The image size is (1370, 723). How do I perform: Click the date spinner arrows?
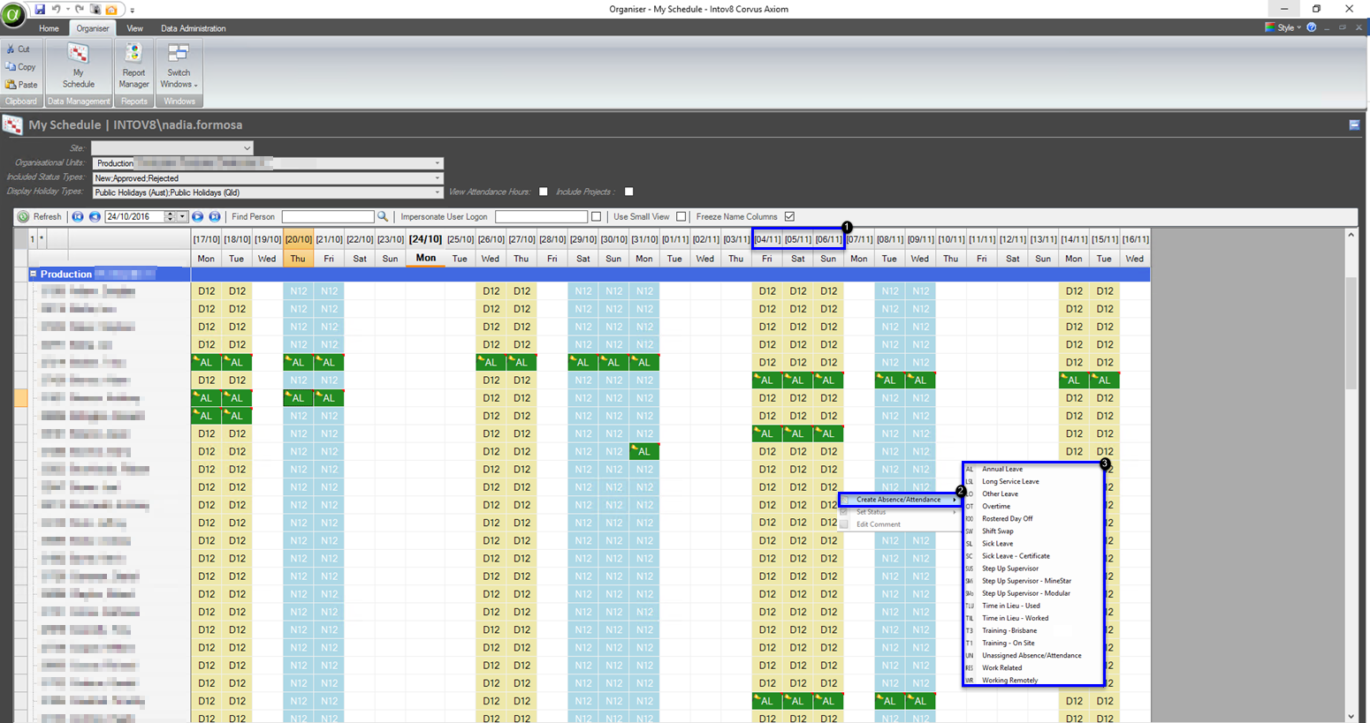click(x=170, y=216)
